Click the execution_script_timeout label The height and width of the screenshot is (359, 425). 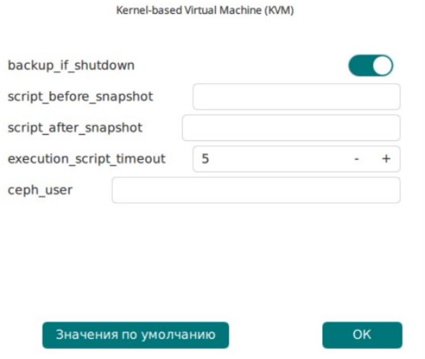(87, 159)
